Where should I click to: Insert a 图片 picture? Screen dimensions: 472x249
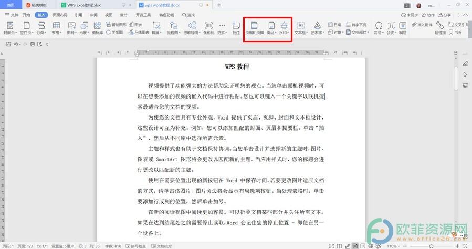pyautogui.click(x=71, y=28)
